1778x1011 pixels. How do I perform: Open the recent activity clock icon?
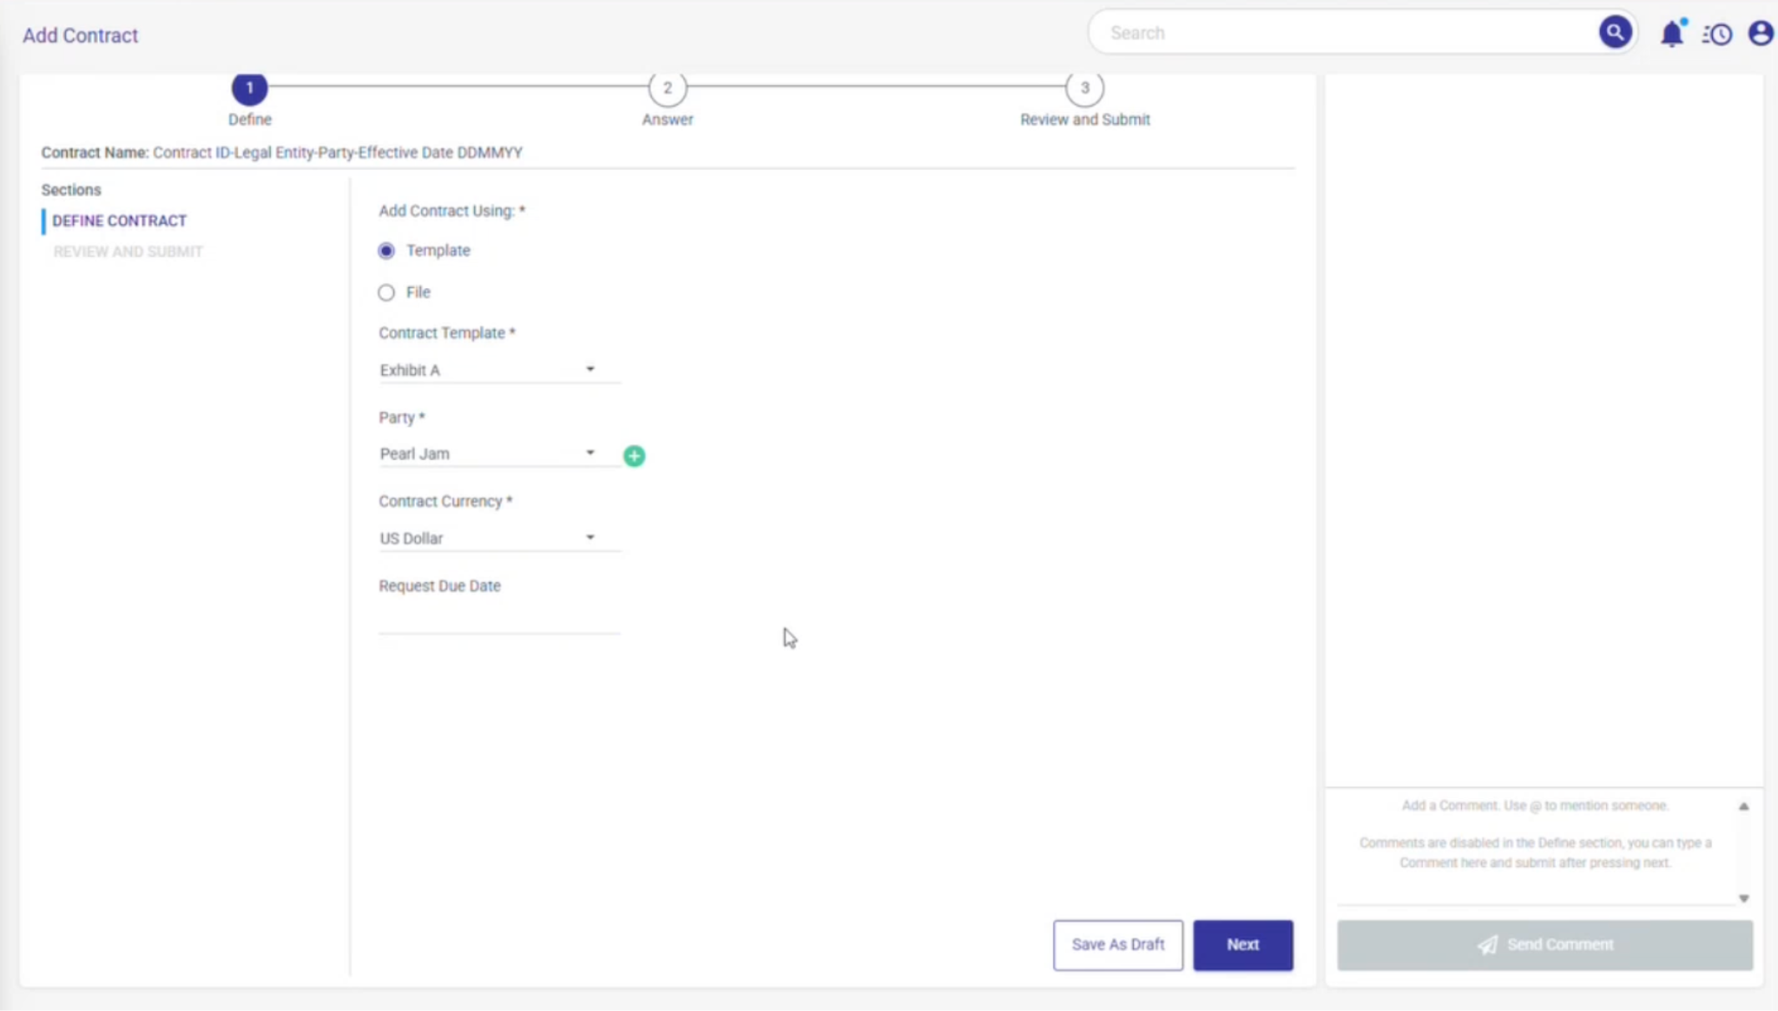coord(1716,34)
